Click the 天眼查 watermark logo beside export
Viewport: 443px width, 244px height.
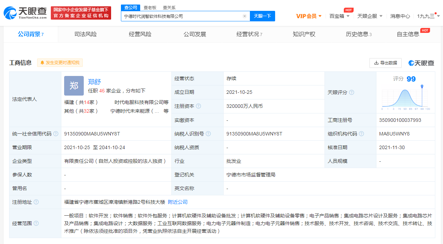421,63
